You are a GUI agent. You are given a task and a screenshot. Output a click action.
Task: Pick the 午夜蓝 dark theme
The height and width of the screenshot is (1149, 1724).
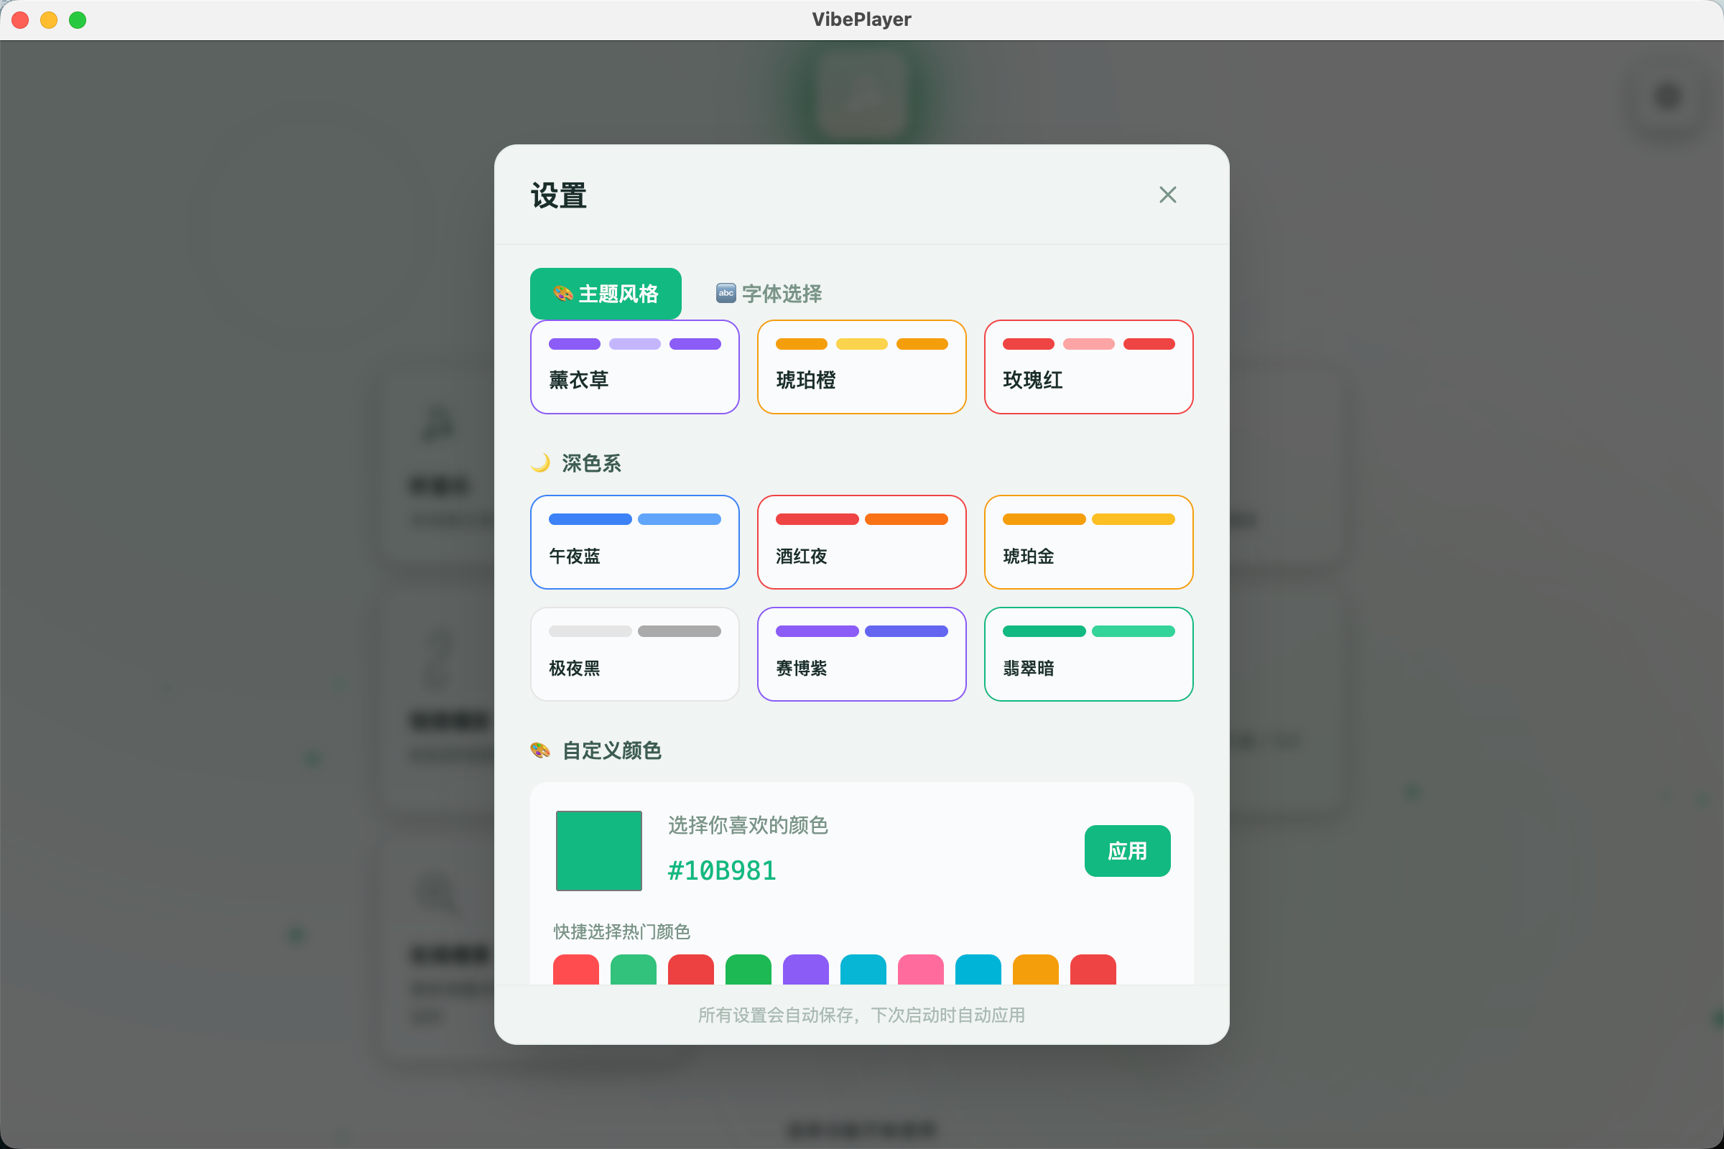click(634, 542)
